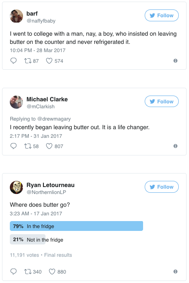
Task: Open info icon on Ryan Letourneau's tweet
Action: 175,272
